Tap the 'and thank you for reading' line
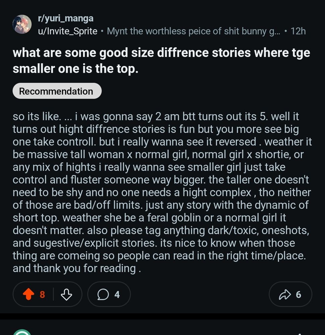The image size is (325, 335). 76,268
